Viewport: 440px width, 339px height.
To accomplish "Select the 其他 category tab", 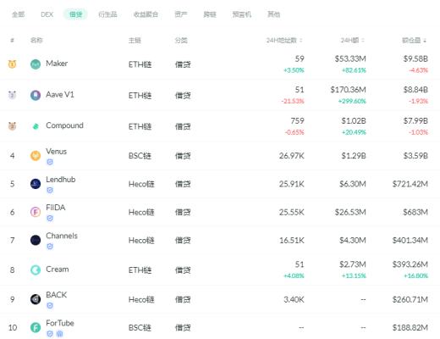I will (274, 14).
